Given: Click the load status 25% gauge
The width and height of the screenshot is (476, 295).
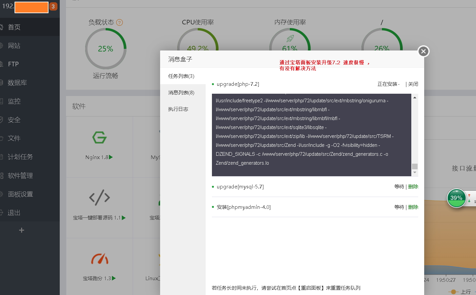Looking at the screenshot, I should click(x=106, y=49).
